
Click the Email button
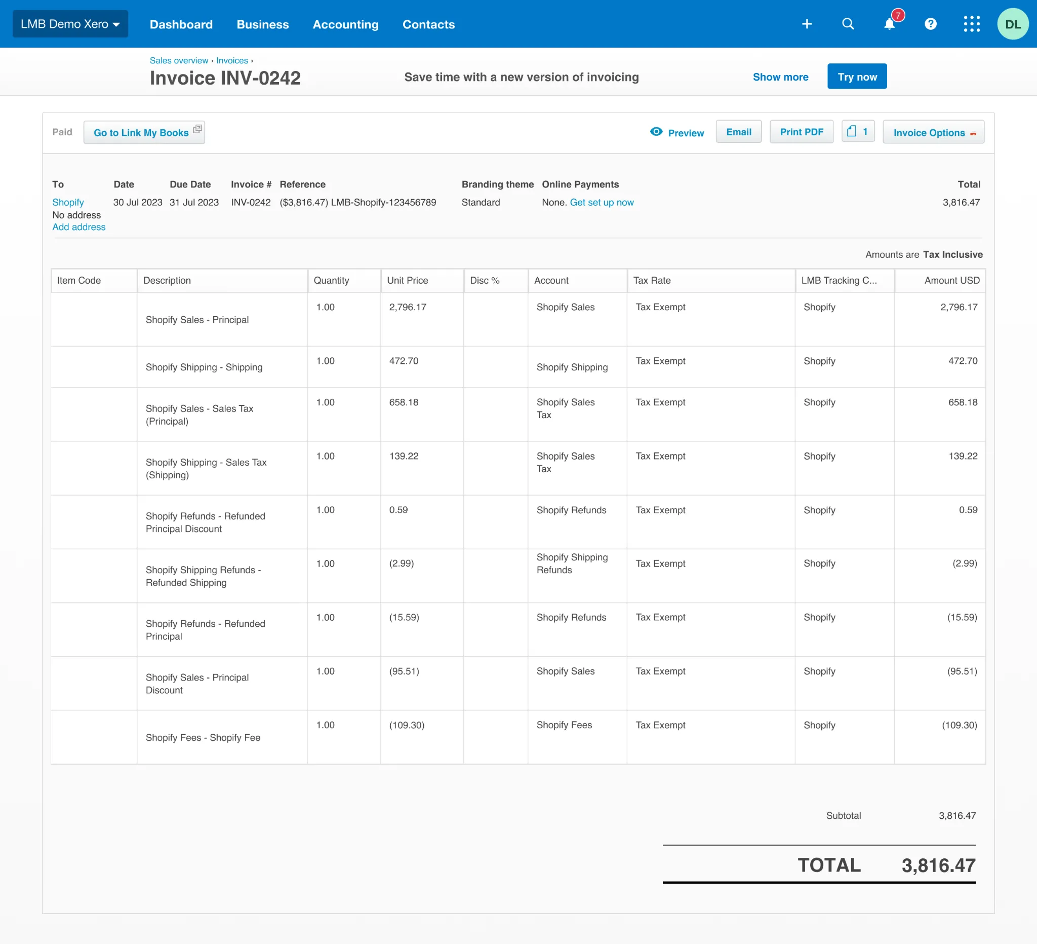point(739,132)
